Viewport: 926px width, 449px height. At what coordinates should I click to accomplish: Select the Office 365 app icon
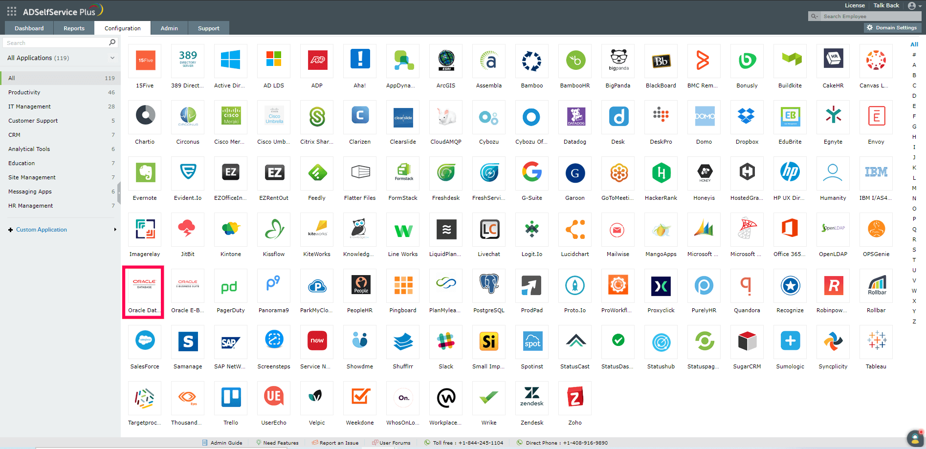click(x=790, y=229)
